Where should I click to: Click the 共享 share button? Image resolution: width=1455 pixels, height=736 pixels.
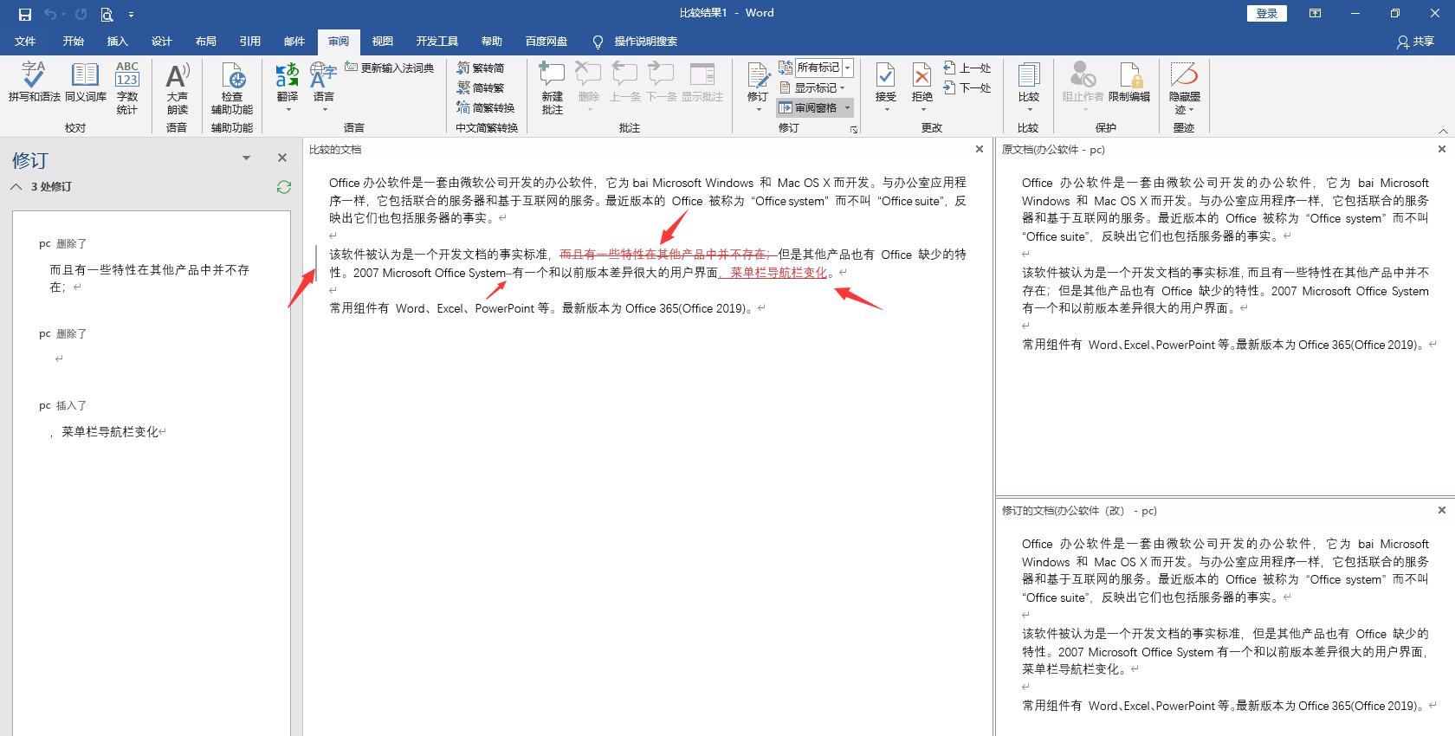(1415, 42)
